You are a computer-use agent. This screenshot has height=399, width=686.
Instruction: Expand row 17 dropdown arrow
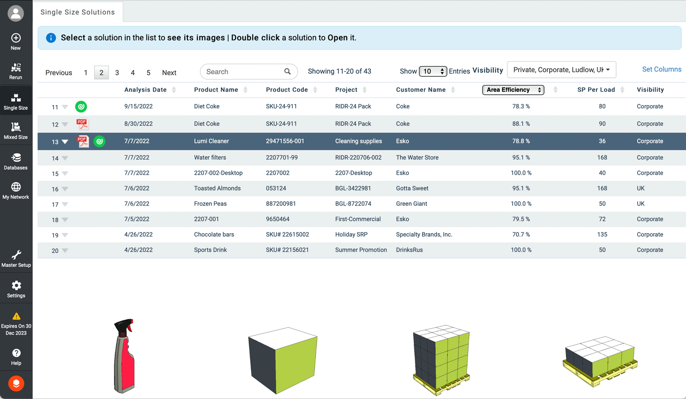(x=65, y=205)
